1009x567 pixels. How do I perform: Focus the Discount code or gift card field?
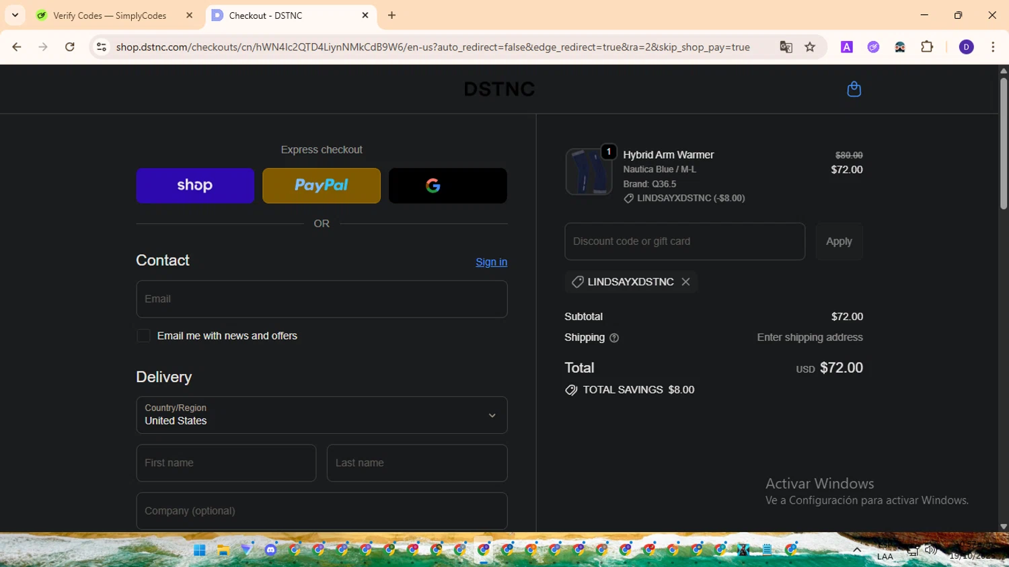click(x=685, y=241)
